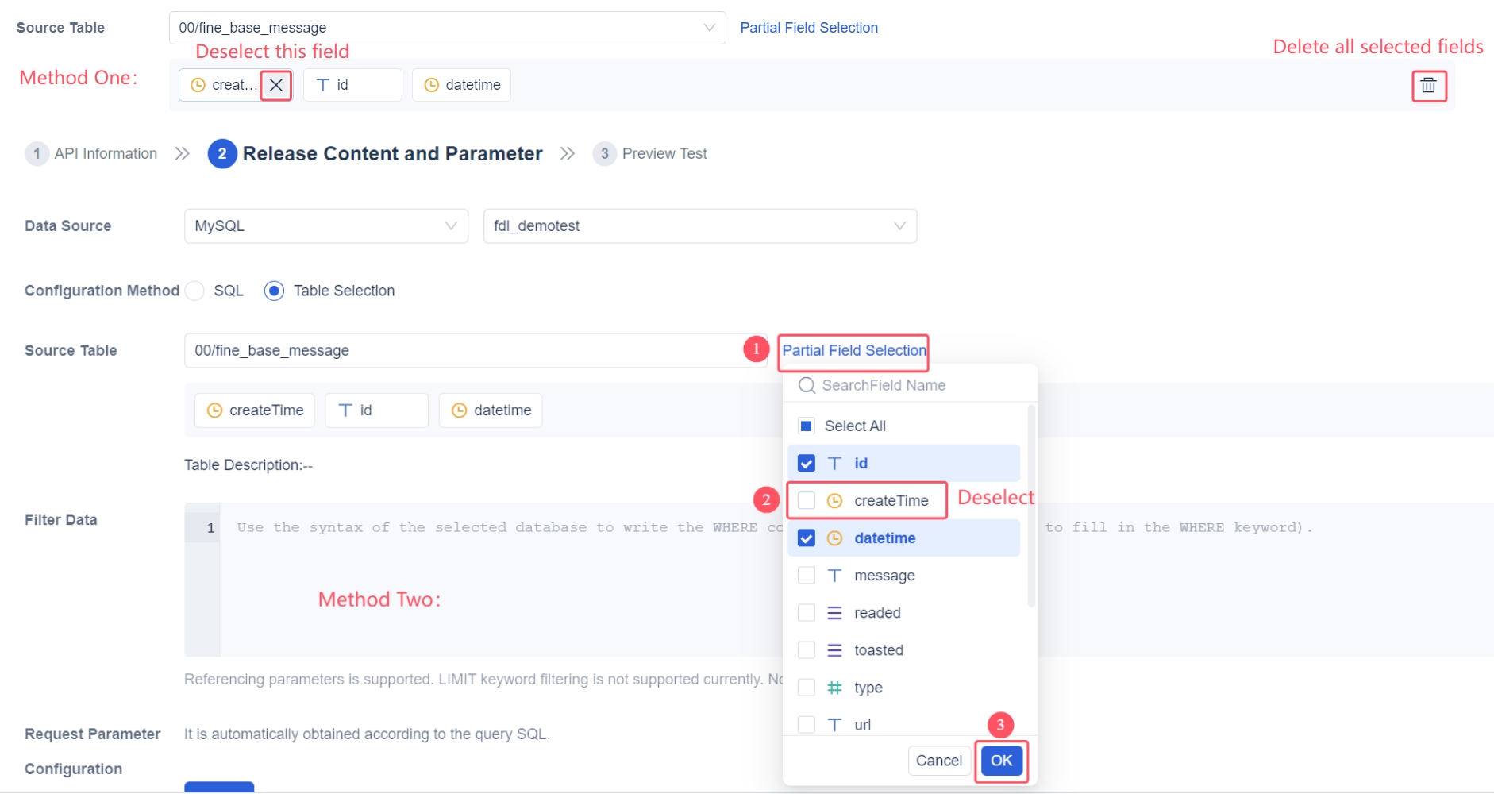Click the lines icon next to readed
The height and width of the screenshot is (794, 1494).
tap(834, 613)
